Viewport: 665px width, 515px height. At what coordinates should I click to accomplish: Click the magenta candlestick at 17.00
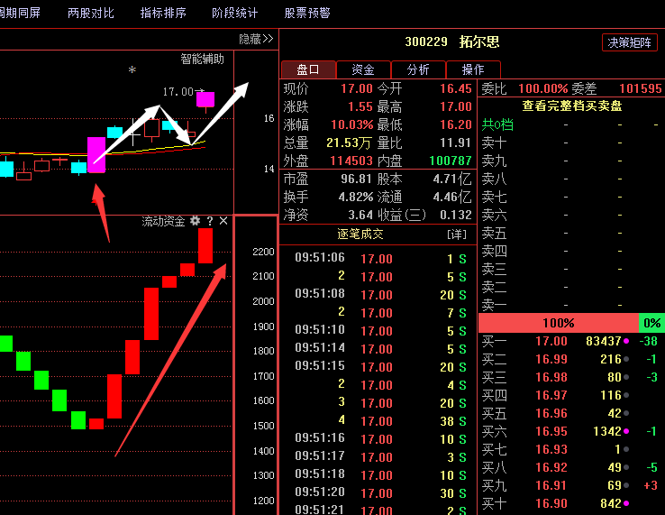(x=205, y=99)
